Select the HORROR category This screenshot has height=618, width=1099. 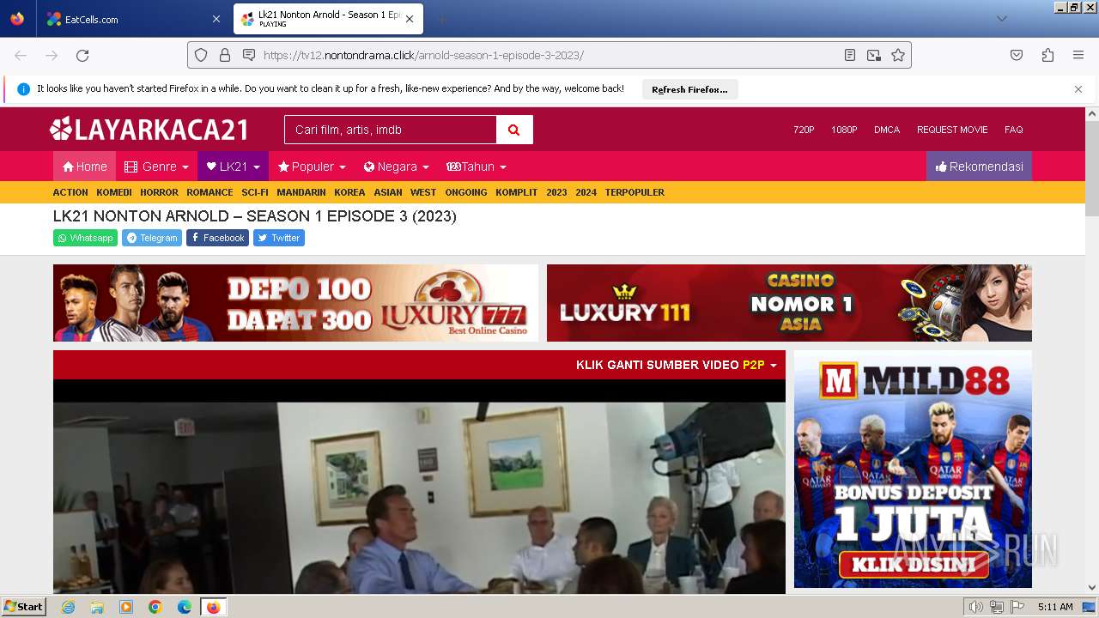point(160,192)
